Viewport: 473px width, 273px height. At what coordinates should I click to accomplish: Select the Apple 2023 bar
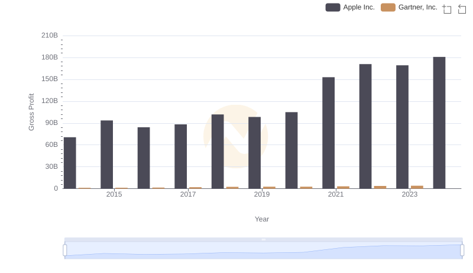click(x=403, y=127)
